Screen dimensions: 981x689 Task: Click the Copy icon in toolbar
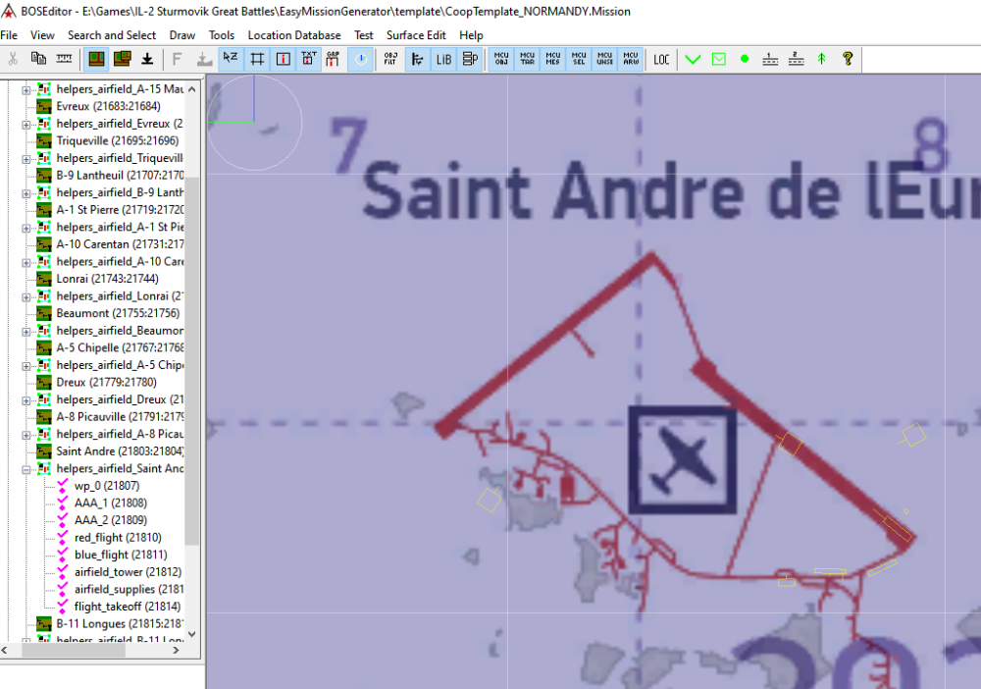pyautogui.click(x=38, y=59)
